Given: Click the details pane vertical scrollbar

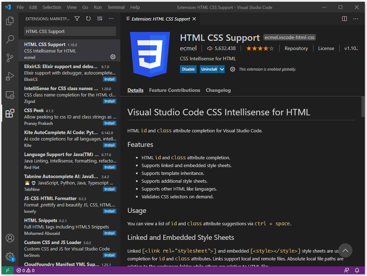Looking at the screenshot, I should (362, 106).
